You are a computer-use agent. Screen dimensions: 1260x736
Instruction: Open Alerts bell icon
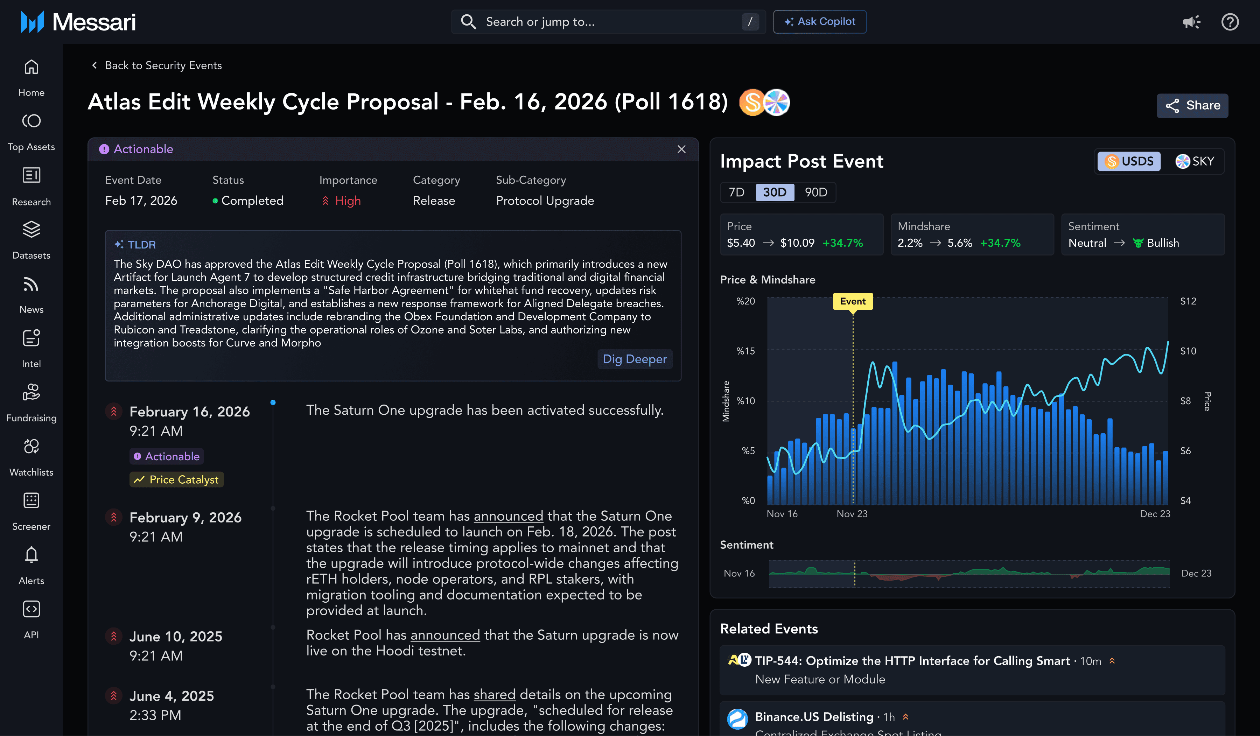tap(31, 555)
